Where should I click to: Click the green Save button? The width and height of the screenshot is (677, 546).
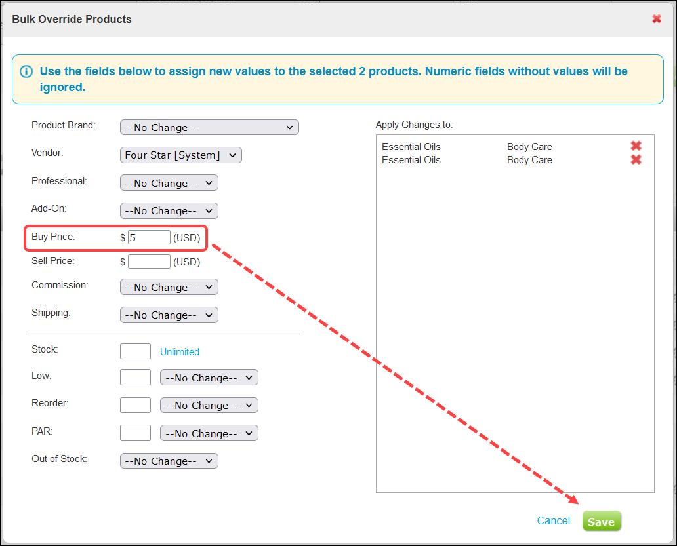click(602, 521)
